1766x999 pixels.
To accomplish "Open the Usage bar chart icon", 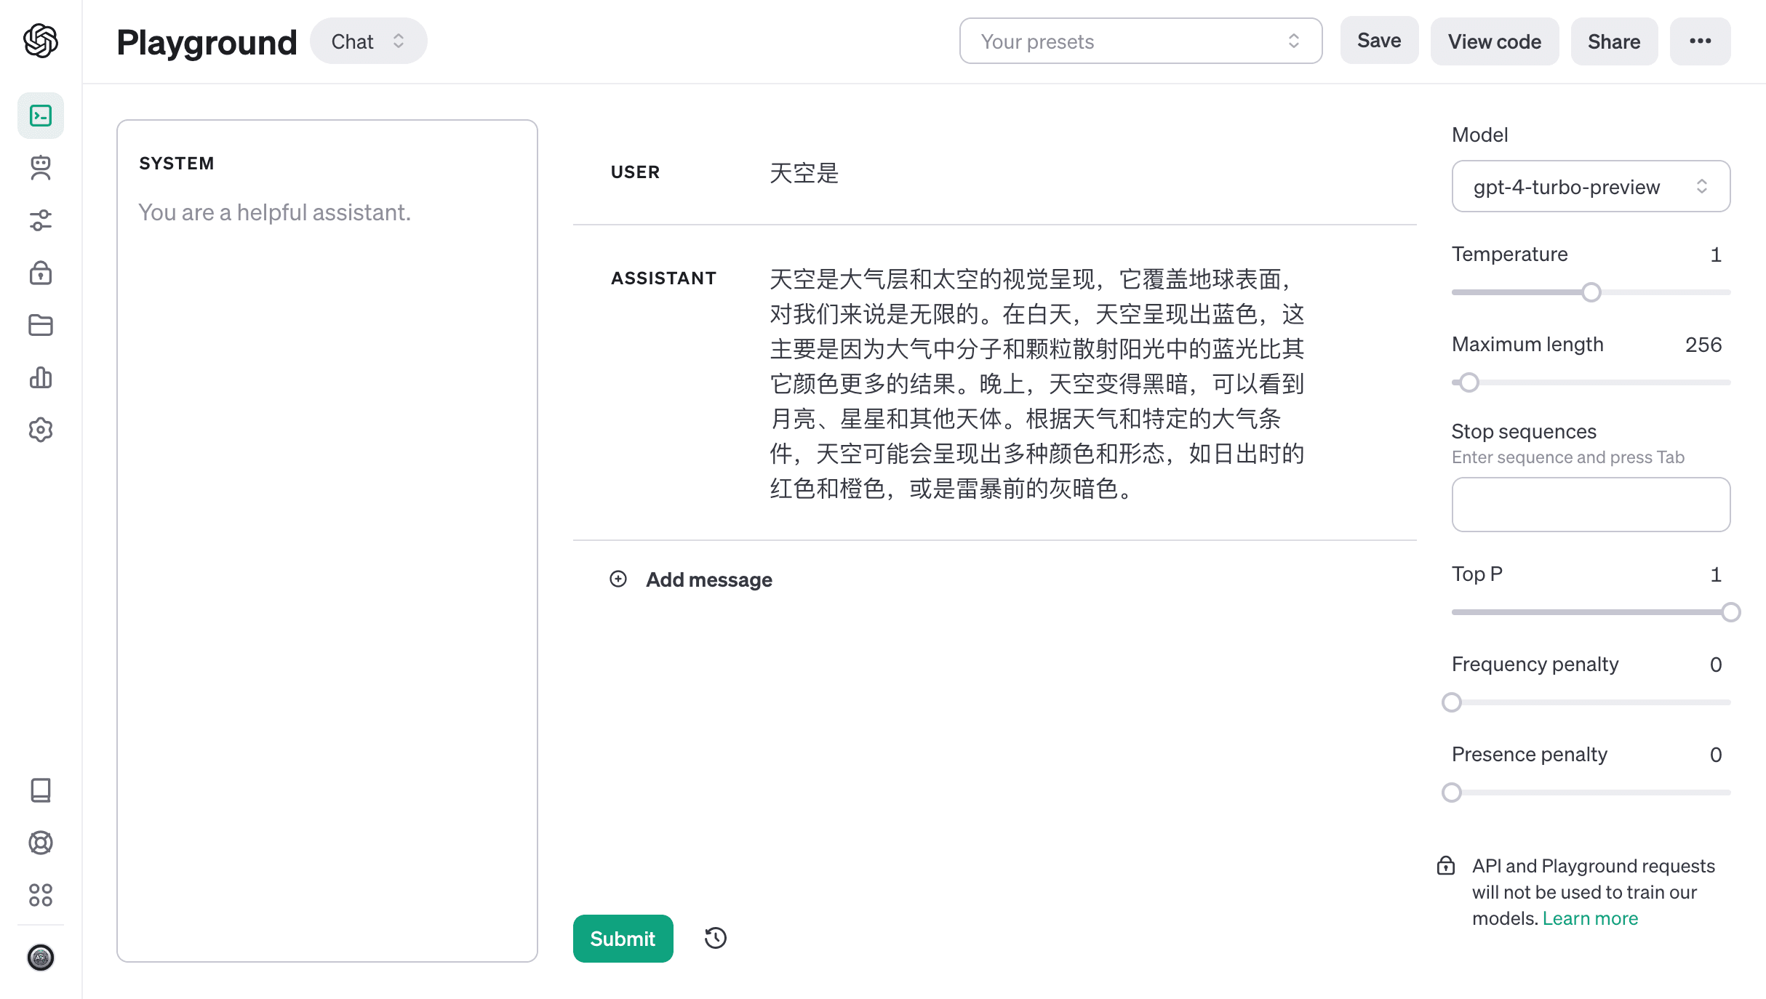I will point(41,377).
